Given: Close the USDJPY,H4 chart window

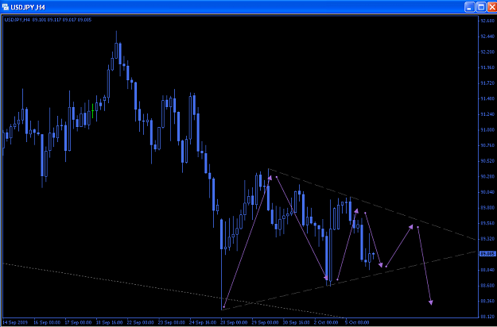Looking at the screenshot, I should (x=491, y=7).
